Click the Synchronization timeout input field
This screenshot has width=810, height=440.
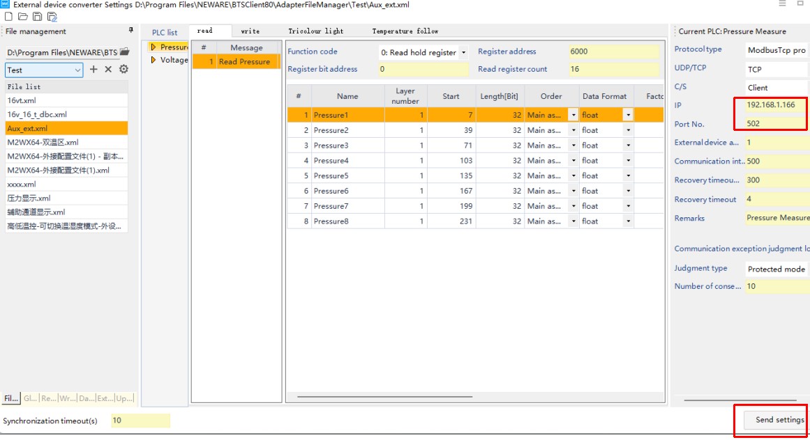140,421
